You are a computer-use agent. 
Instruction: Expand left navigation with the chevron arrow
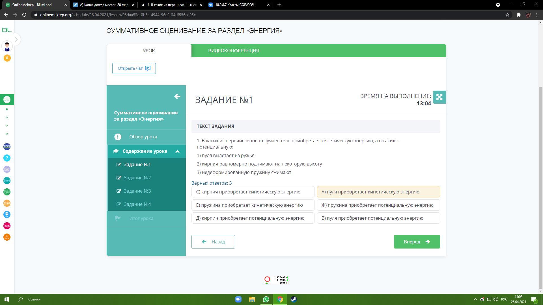[16, 40]
